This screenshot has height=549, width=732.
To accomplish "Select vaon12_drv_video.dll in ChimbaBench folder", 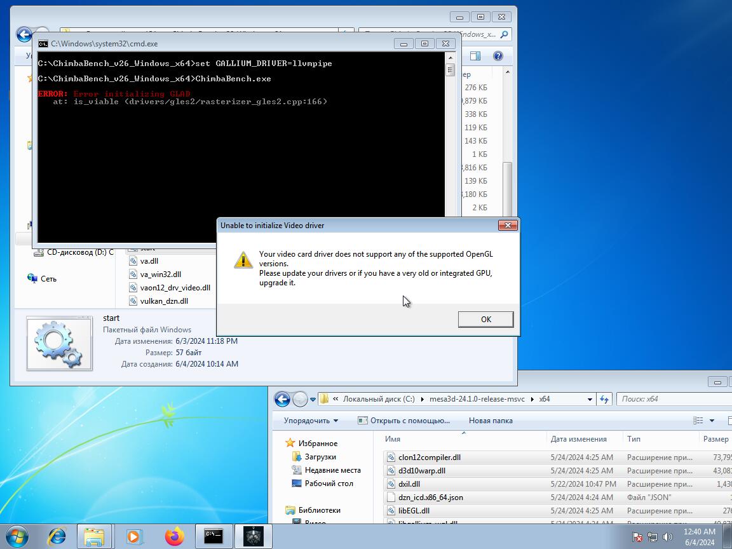I will coord(175,288).
